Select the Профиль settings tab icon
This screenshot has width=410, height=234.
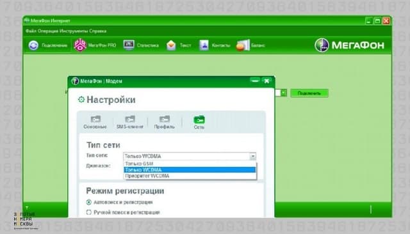[165, 119]
